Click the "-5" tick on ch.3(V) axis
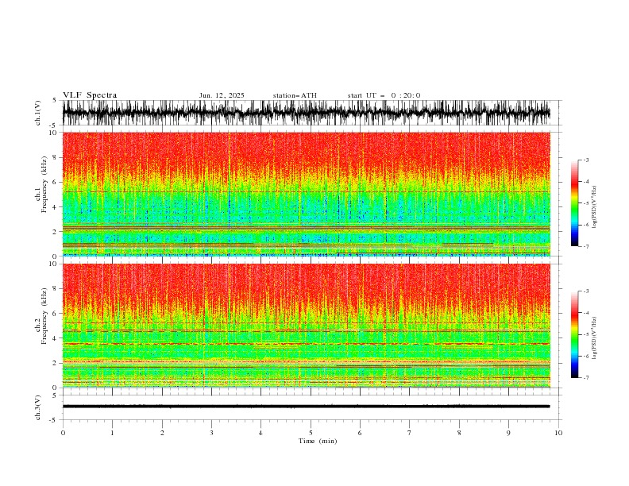This screenshot has height=486, width=629. point(54,420)
